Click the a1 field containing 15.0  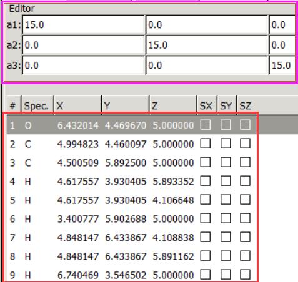pos(83,25)
